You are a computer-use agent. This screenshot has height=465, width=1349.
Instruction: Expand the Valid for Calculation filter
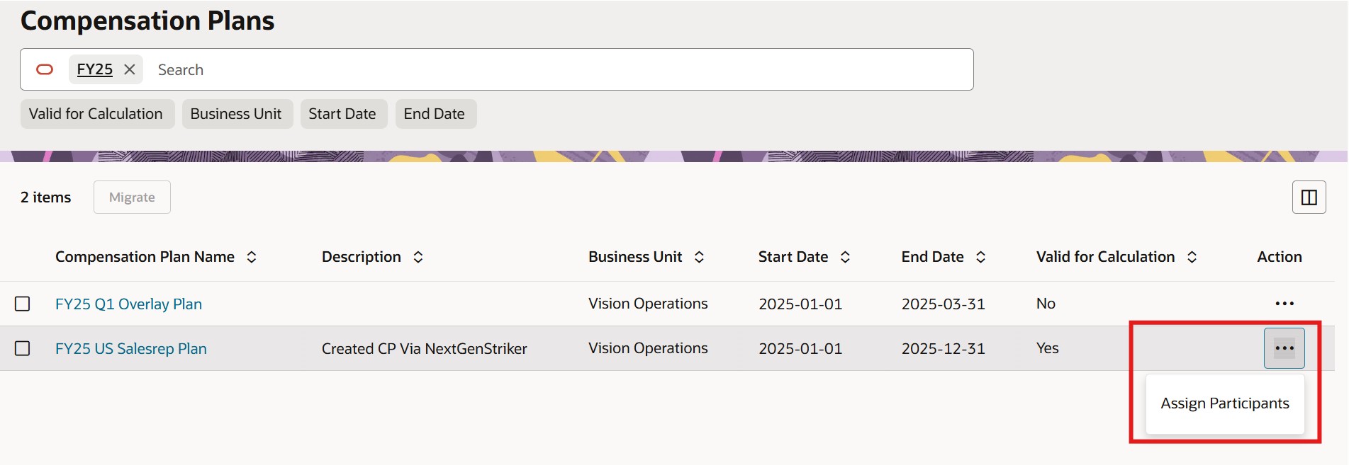click(x=96, y=114)
